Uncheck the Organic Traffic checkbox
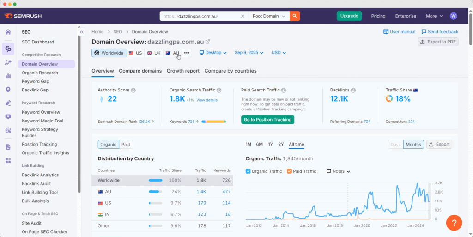Image resolution: width=473 pixels, height=237 pixels. pos(249,171)
